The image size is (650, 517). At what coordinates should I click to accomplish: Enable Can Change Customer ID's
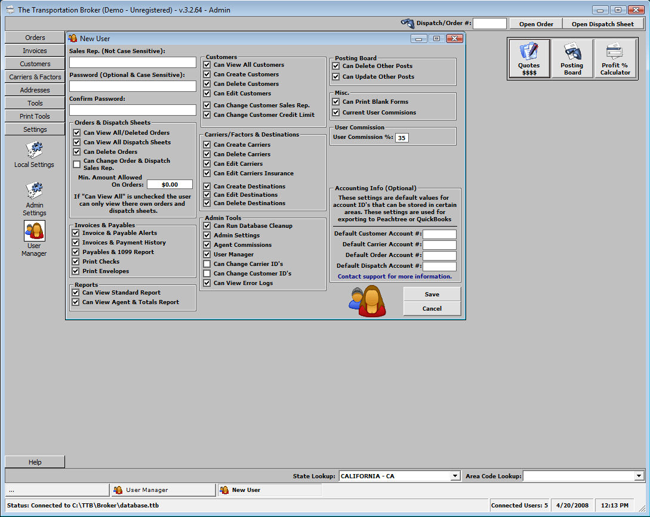[207, 274]
